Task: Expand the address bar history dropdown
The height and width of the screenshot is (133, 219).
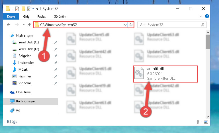Action: click(x=125, y=25)
